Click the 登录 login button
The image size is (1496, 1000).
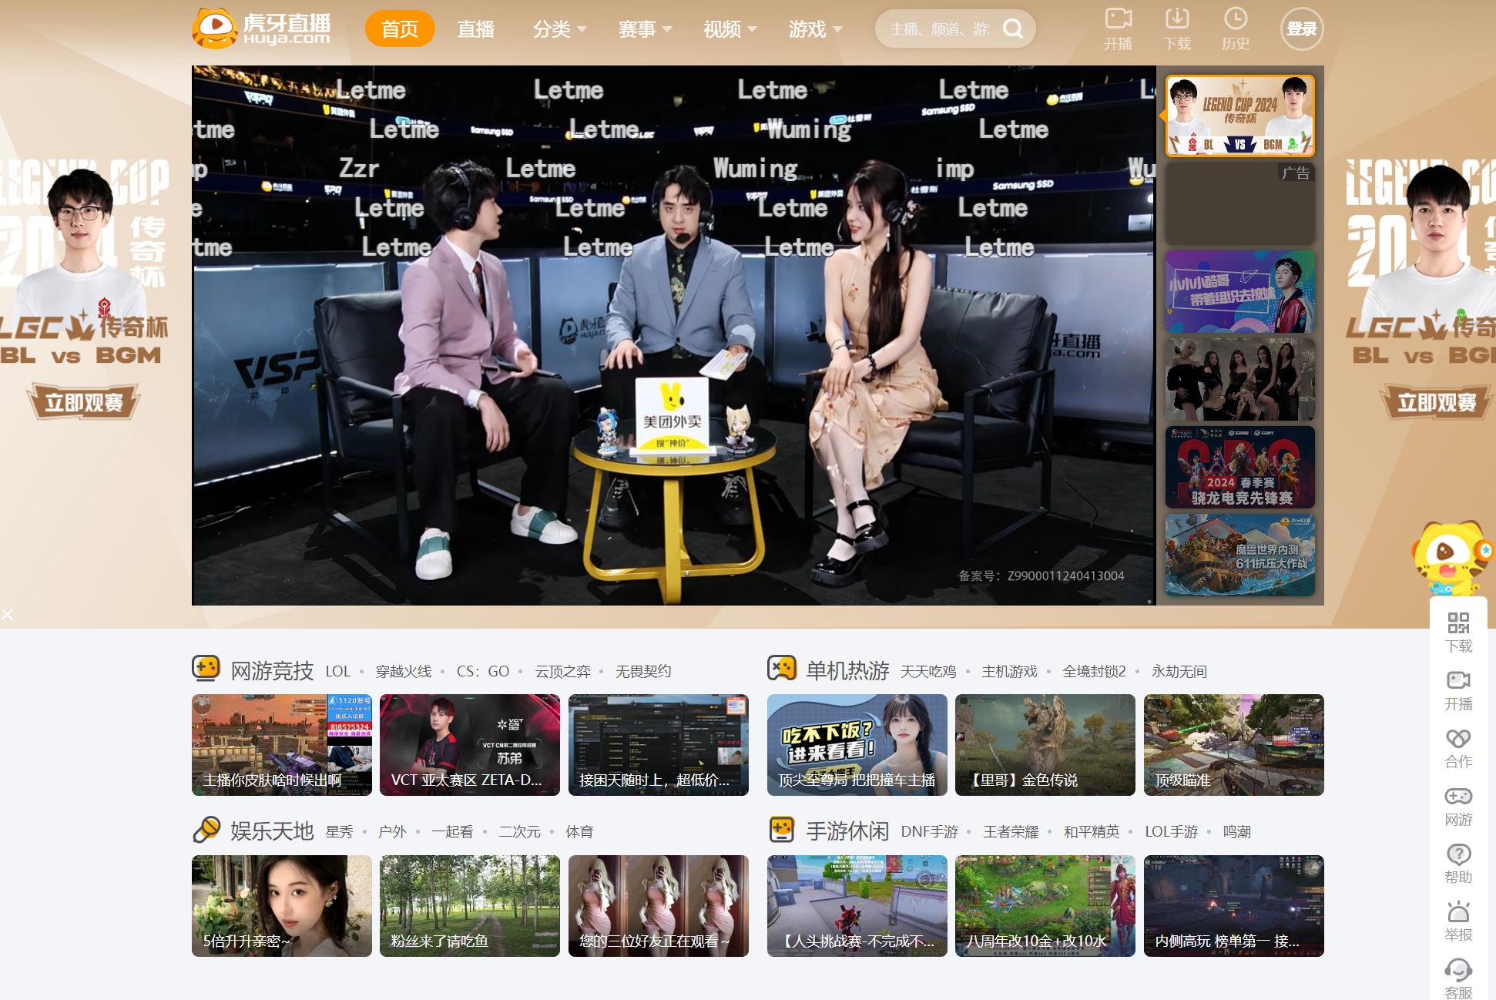[x=1302, y=29]
